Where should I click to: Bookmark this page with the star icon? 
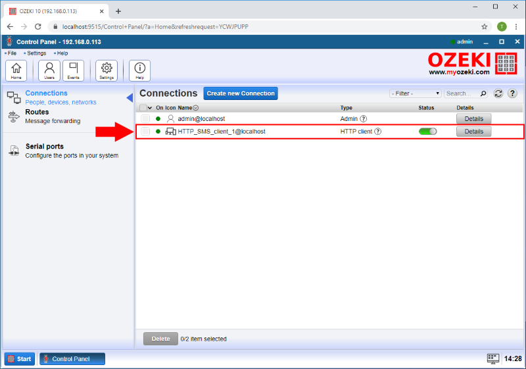(485, 27)
